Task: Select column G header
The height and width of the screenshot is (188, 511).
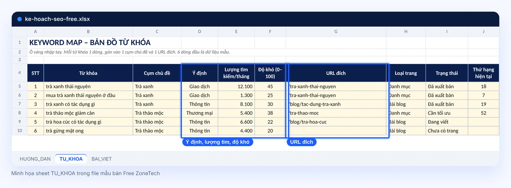Action: coord(336,32)
